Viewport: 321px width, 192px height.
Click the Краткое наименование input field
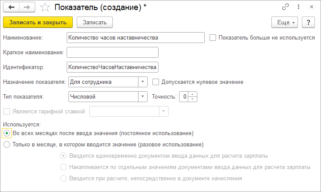click(x=113, y=52)
